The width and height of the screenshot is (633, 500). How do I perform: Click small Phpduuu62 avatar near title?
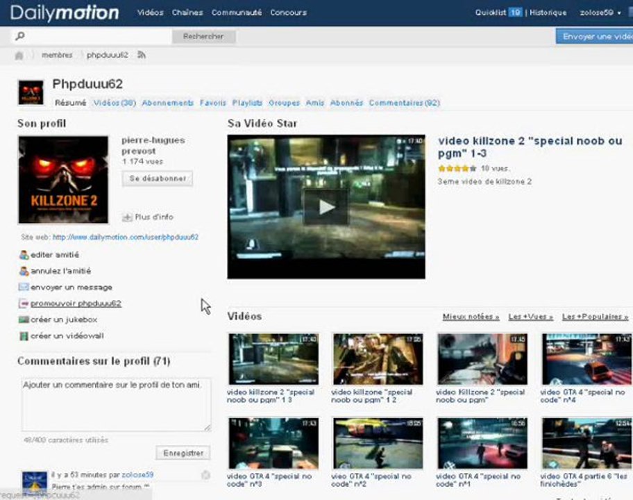pyautogui.click(x=31, y=92)
